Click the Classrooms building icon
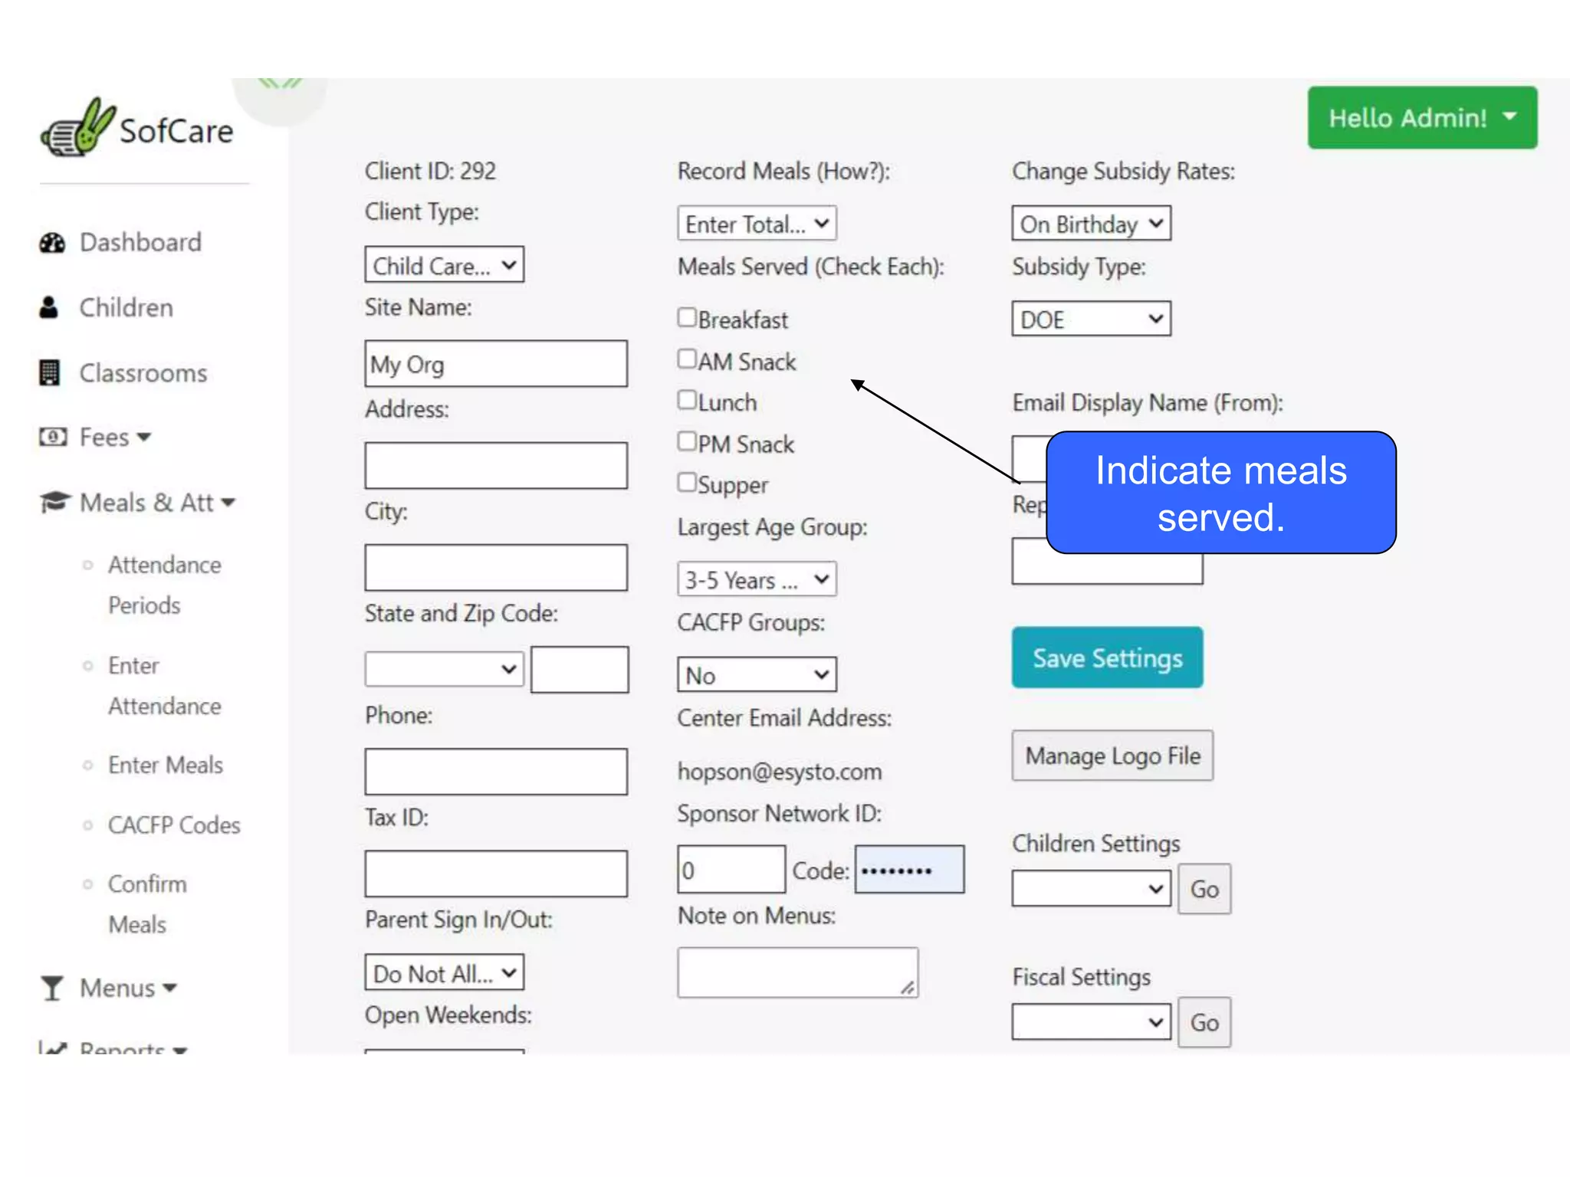The width and height of the screenshot is (1570, 1177). pyautogui.click(x=50, y=373)
